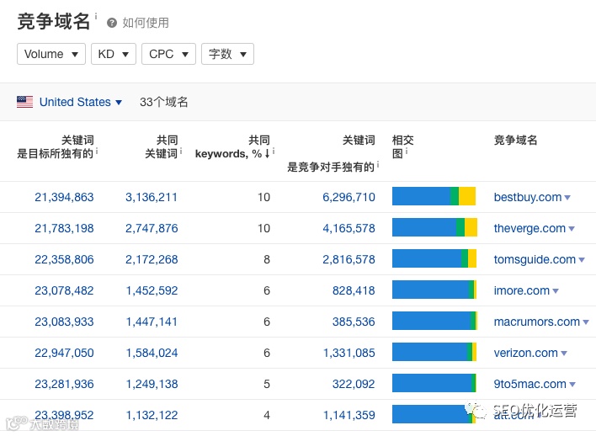Click intersection bar chart for tomsguide.com
The width and height of the screenshot is (596, 436).
(x=434, y=258)
